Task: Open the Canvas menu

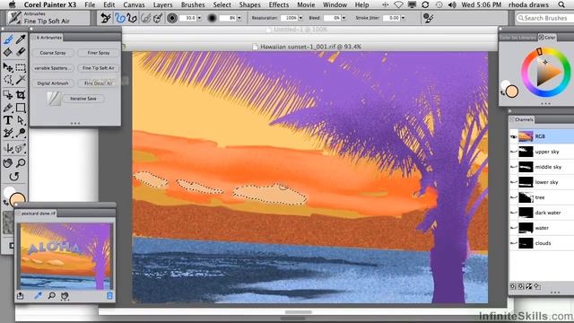Action: 134,4
